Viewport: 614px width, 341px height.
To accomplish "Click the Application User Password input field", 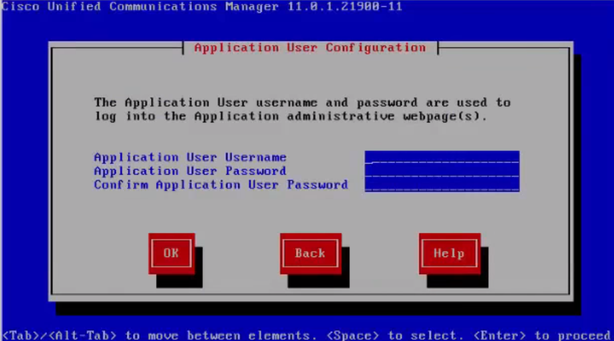I will pyautogui.click(x=442, y=171).
